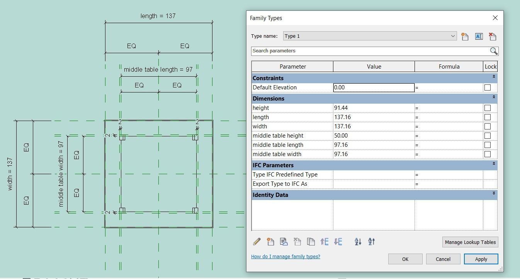Viewport: 520px width, 279px height.
Task: Collapse the IFC Parameters group
Action: click(x=493, y=164)
